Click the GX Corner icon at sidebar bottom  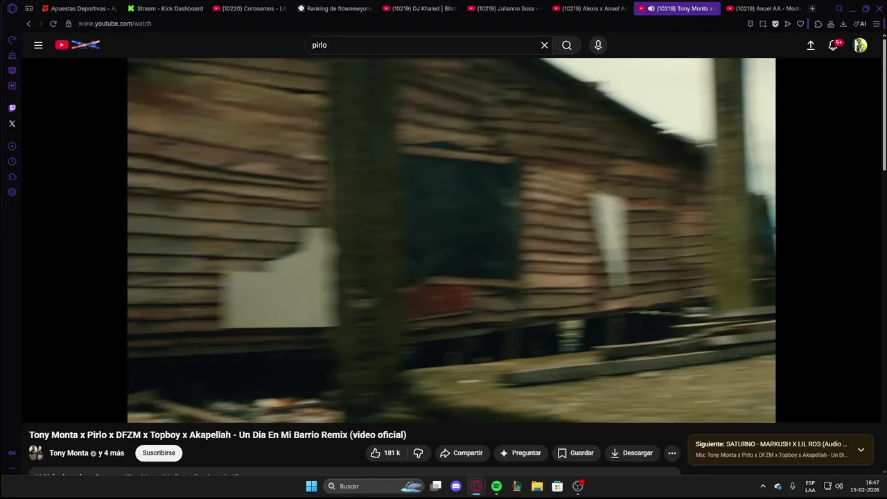click(12, 453)
